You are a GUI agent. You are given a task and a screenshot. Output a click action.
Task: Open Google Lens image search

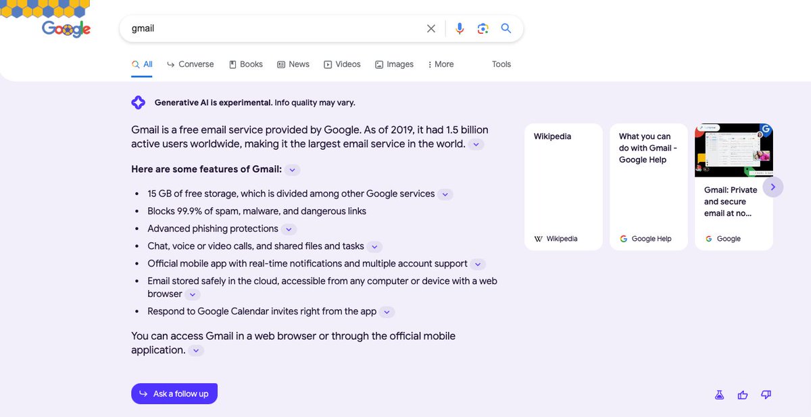(x=483, y=28)
